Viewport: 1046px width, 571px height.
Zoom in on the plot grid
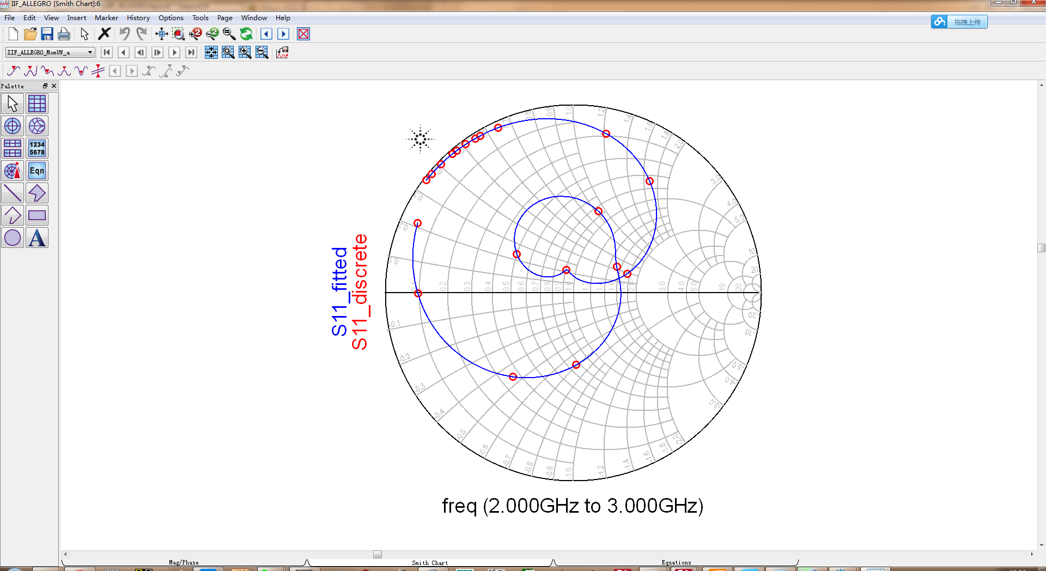pos(245,52)
